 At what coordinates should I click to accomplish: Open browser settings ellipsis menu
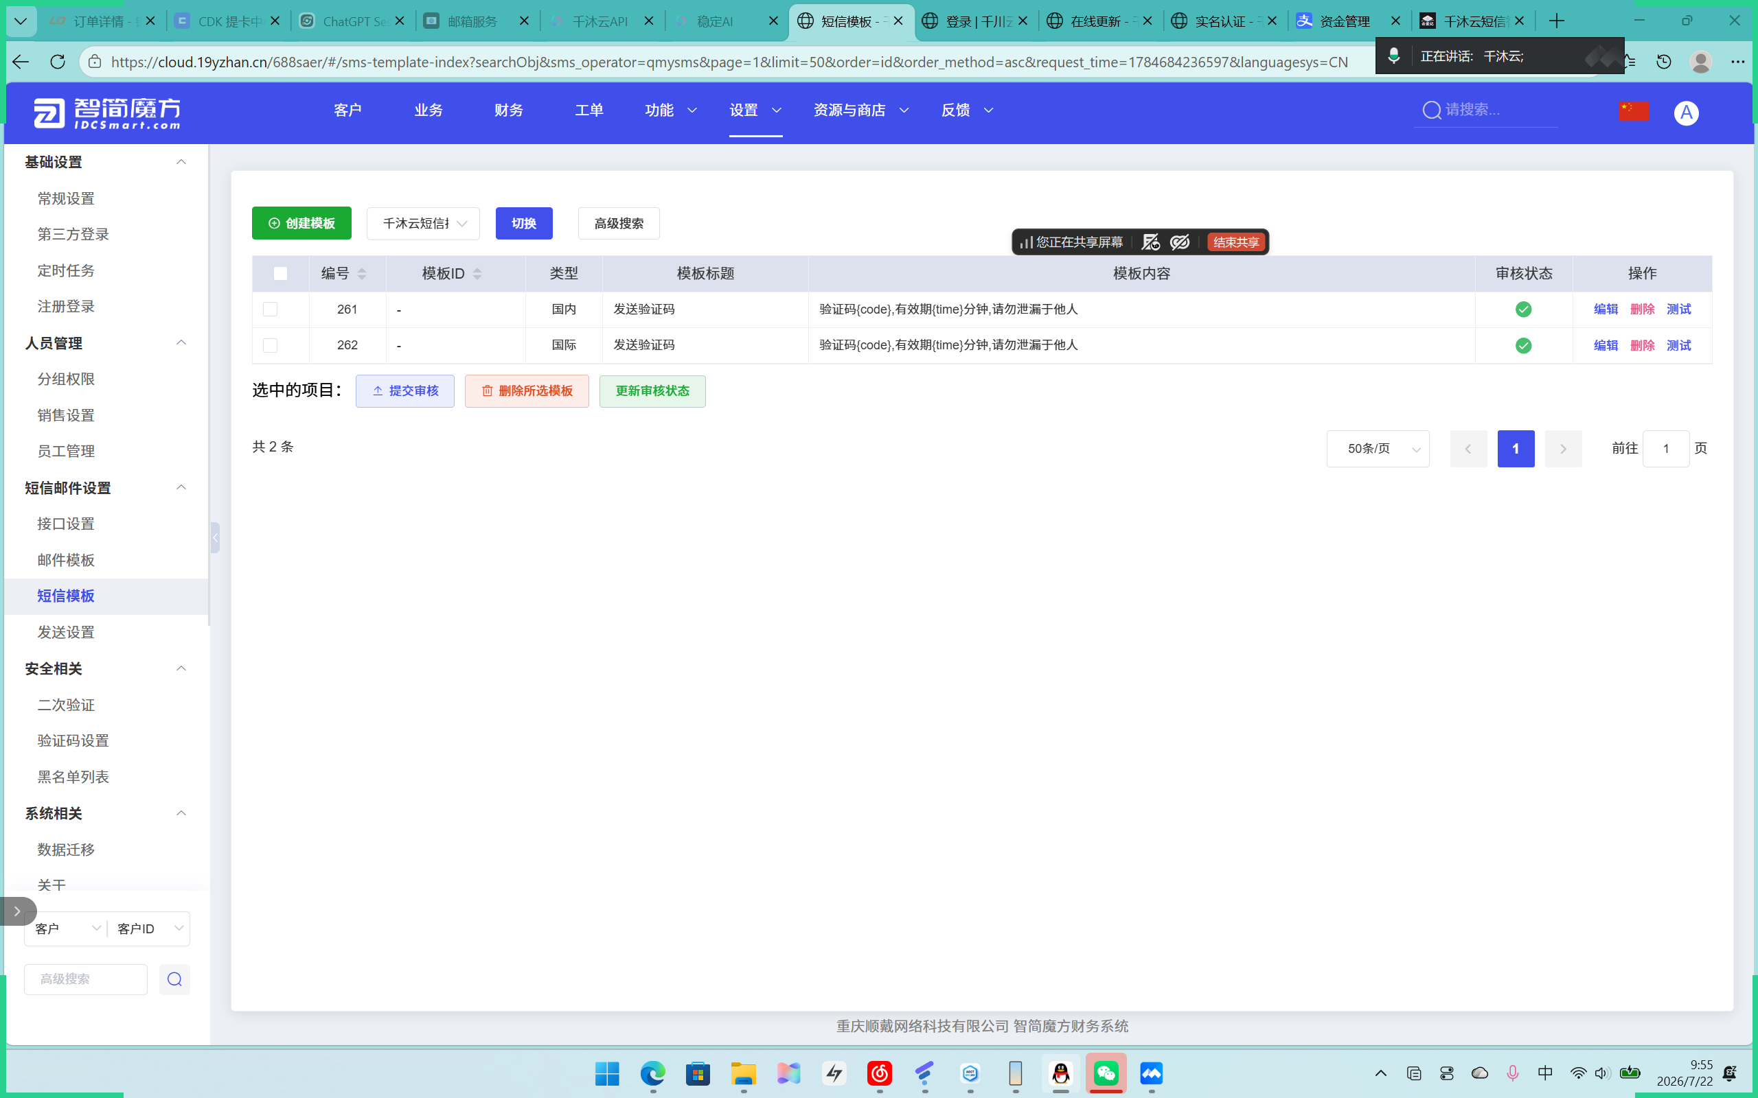[x=1737, y=62]
